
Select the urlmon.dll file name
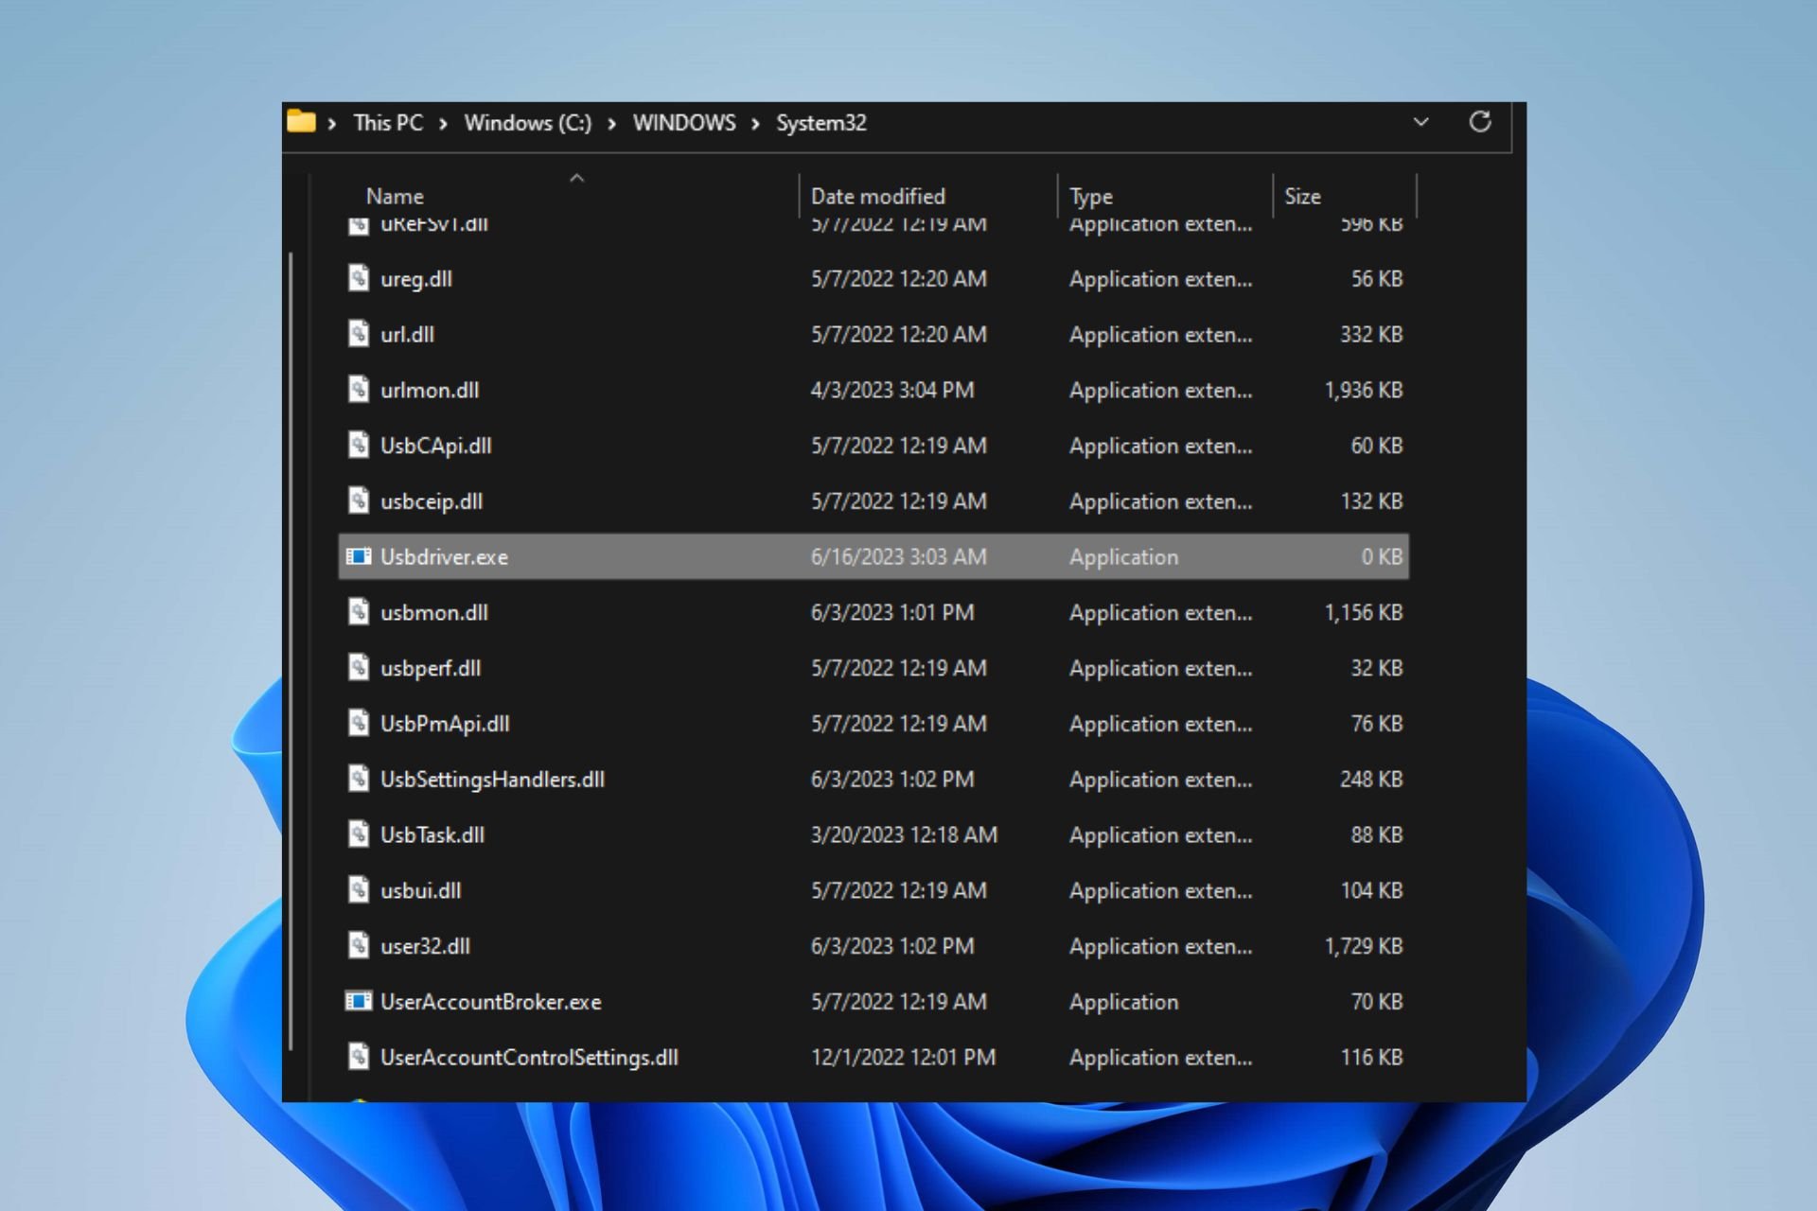[430, 390]
